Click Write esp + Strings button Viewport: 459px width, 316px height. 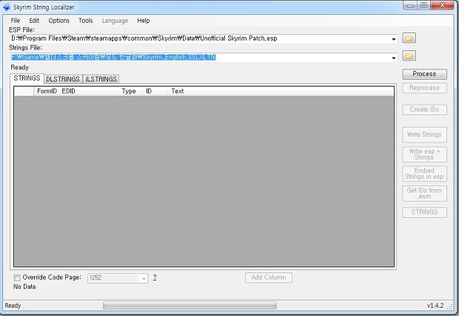pos(424,154)
